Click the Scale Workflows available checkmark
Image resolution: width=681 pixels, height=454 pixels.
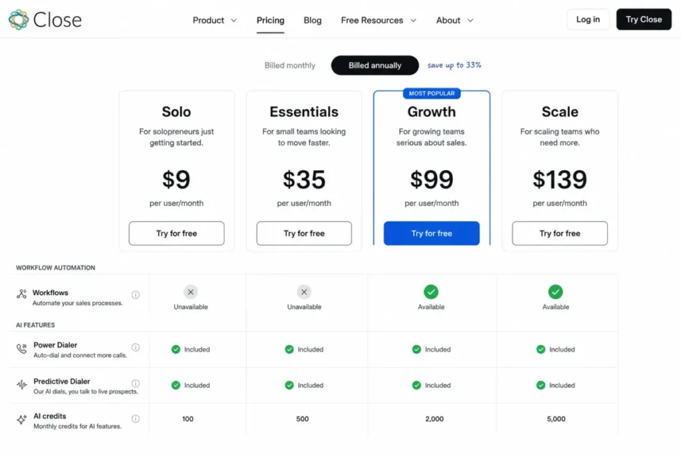pos(555,292)
